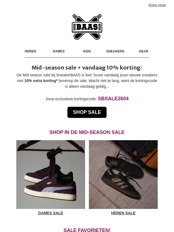Screen dimensions: 174x232
Task: Click the SHOP SALE button
Action: coord(87,112)
